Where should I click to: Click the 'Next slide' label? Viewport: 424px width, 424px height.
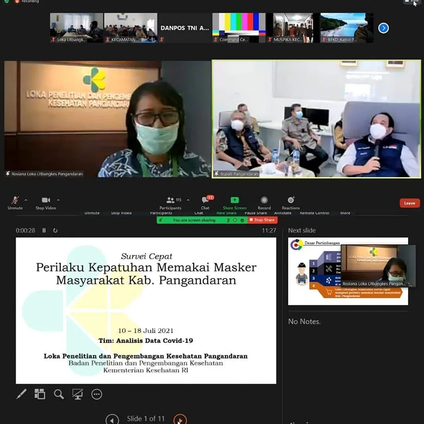302,230
